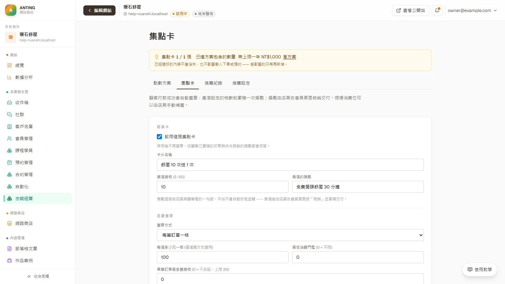Open the 數據分析 chart icon
The width and height of the screenshot is (505, 284).
[9, 77]
